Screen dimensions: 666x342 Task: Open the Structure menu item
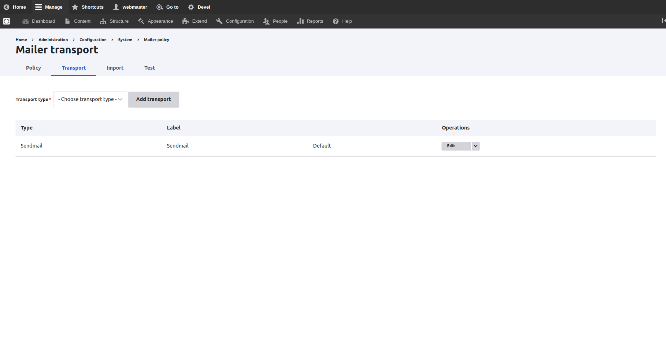pyautogui.click(x=115, y=21)
